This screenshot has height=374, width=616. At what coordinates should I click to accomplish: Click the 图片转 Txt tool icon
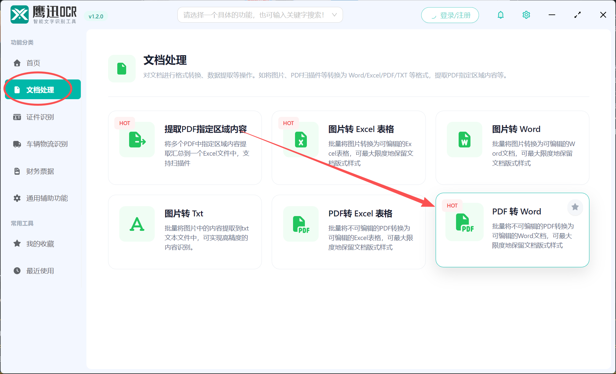pyautogui.click(x=137, y=224)
